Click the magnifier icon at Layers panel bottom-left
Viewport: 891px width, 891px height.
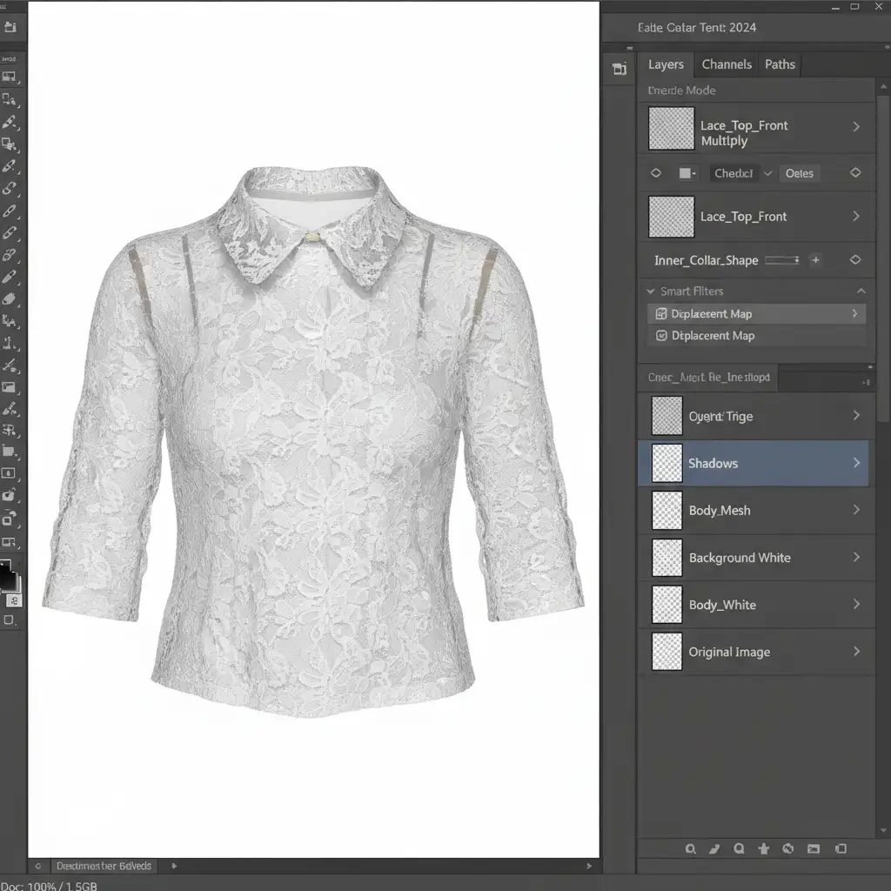[690, 848]
